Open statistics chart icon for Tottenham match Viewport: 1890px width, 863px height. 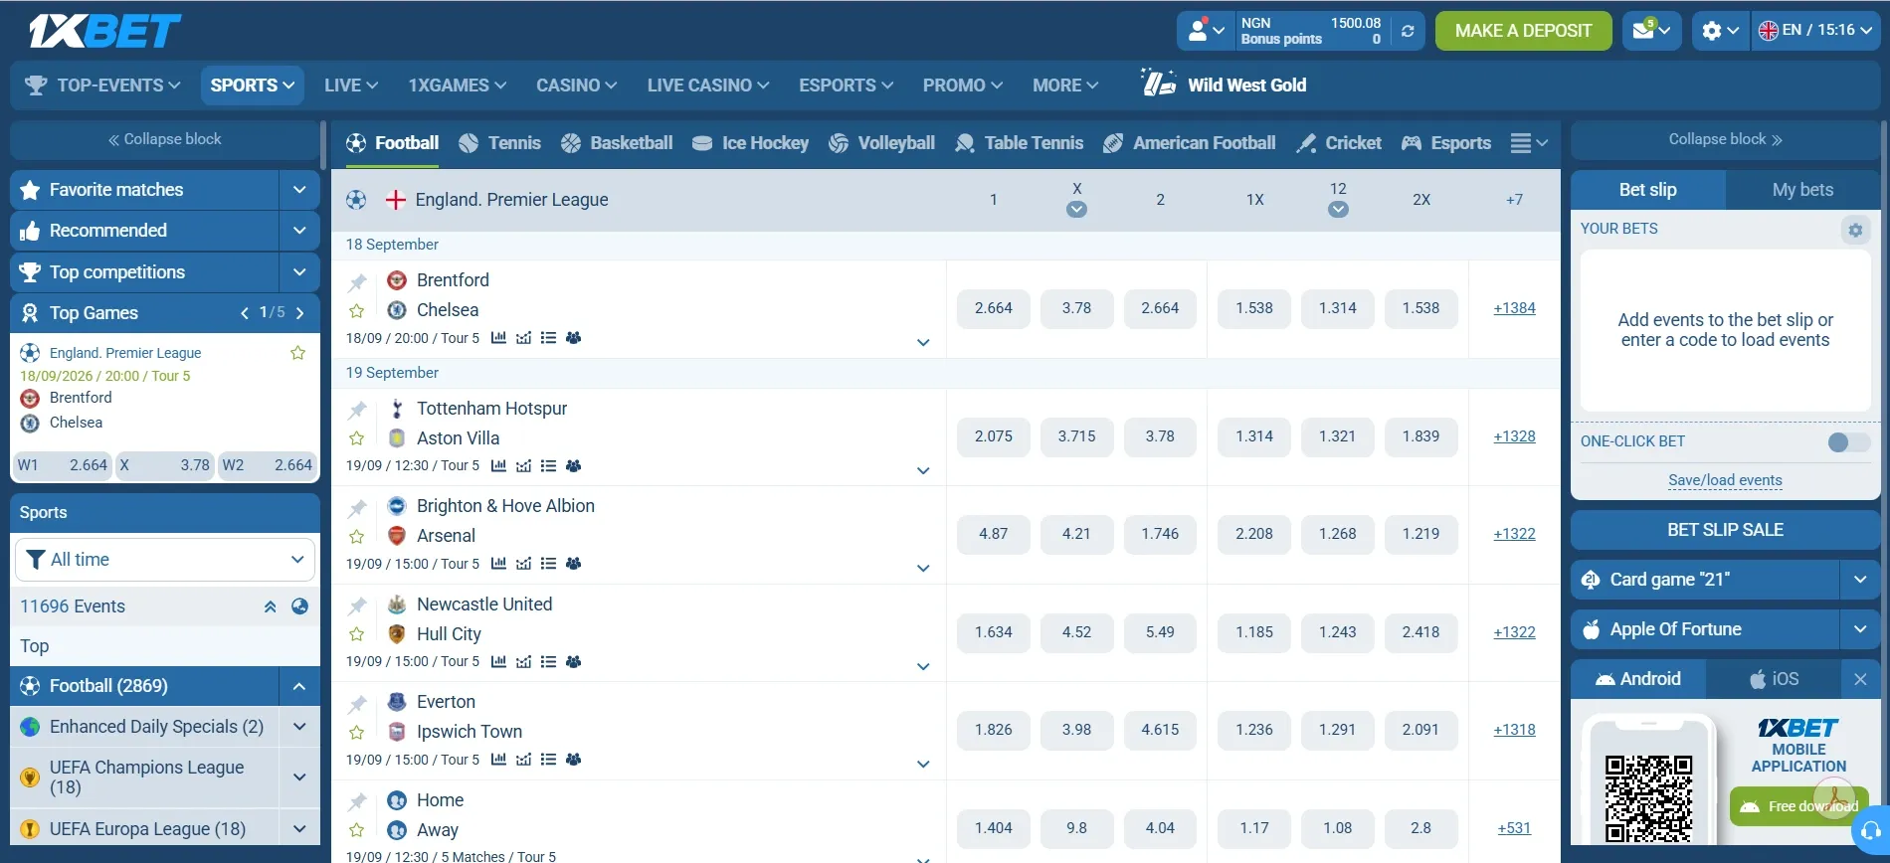[x=498, y=465]
